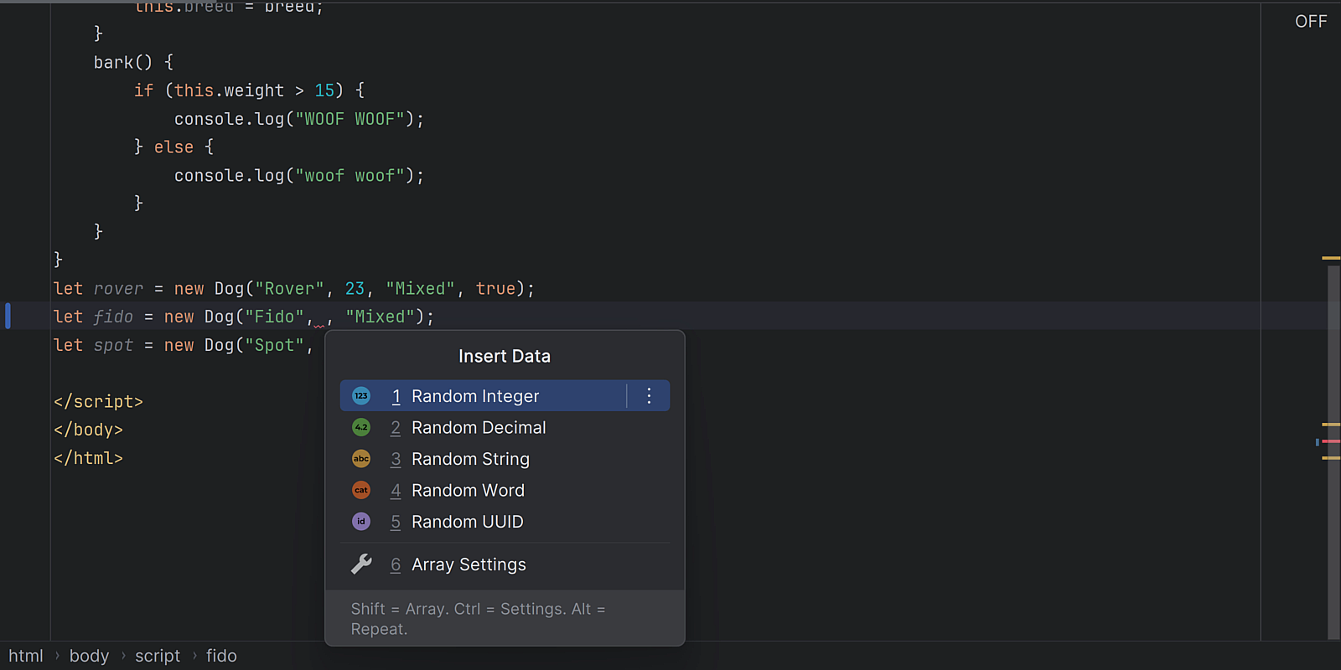Select the Random Word entry
This screenshot has width=1341, height=670.
(x=505, y=490)
